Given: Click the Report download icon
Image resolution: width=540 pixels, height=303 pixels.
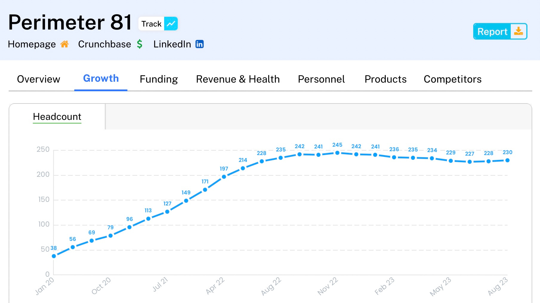Looking at the screenshot, I should click(x=519, y=31).
